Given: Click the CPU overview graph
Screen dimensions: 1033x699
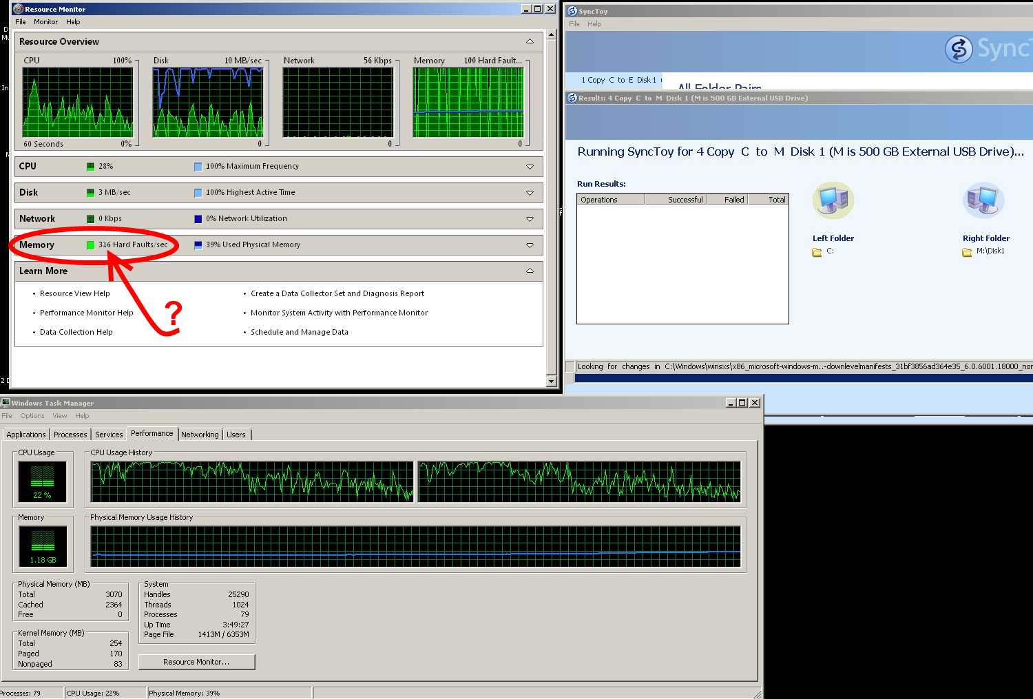Looking at the screenshot, I should [x=78, y=102].
